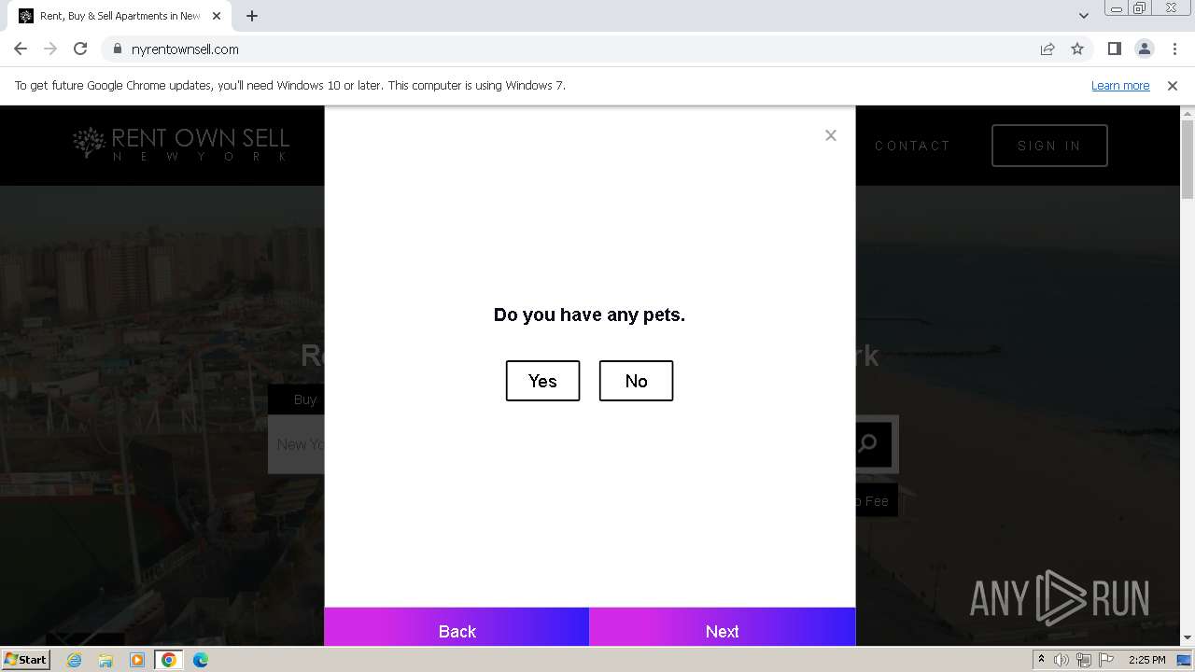Image resolution: width=1195 pixels, height=672 pixels.
Task: Click the scrollbar down arrow
Action: click(1188, 638)
